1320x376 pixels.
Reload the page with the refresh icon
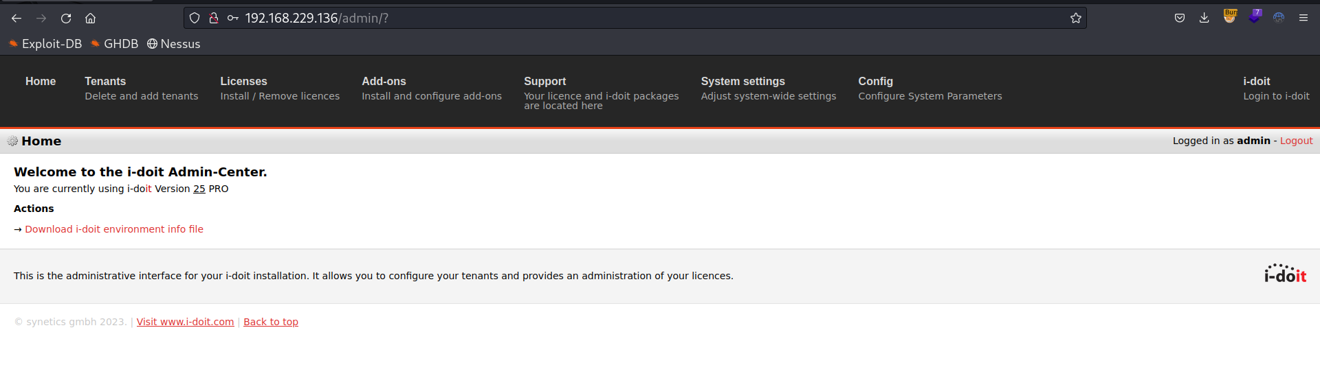coord(66,19)
